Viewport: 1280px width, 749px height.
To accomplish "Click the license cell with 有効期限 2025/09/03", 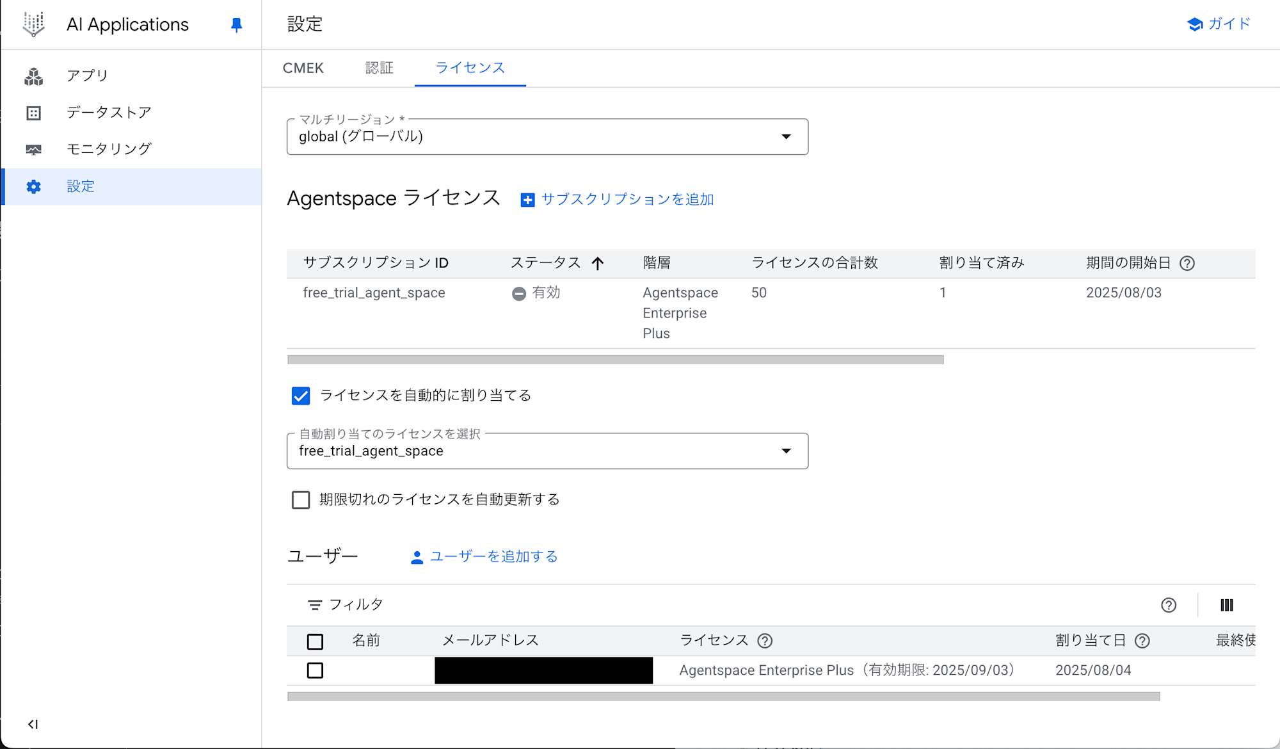I will tap(849, 670).
